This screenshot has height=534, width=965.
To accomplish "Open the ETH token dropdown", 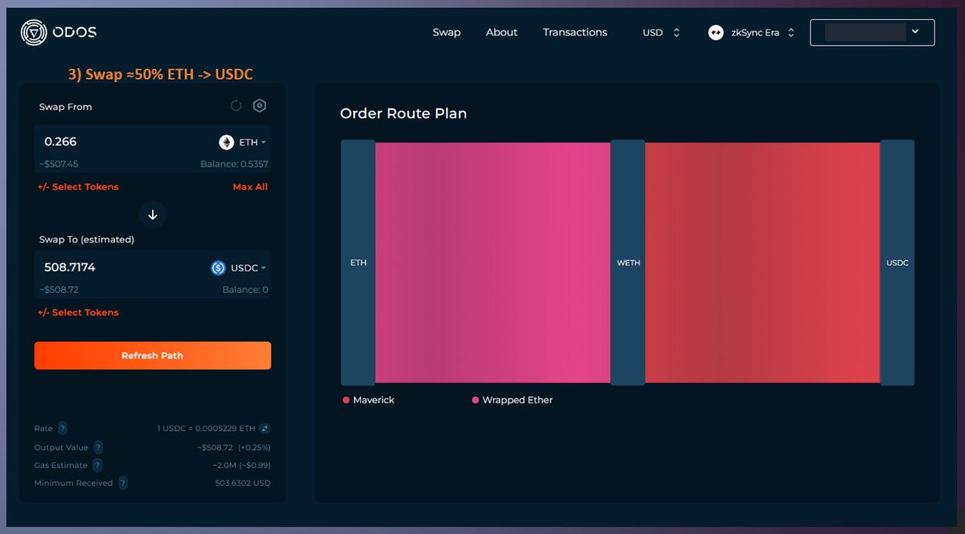I will [x=243, y=142].
